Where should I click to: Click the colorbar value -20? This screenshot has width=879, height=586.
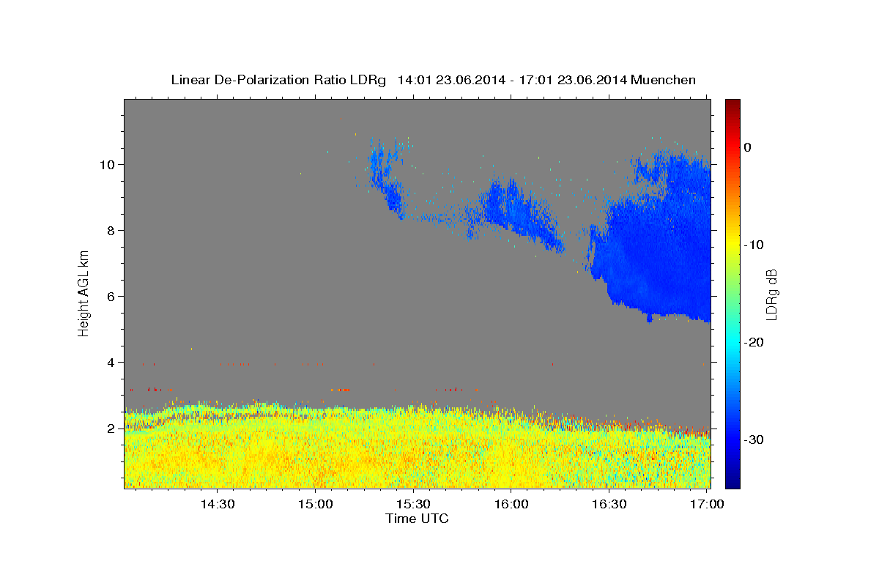coord(754,342)
